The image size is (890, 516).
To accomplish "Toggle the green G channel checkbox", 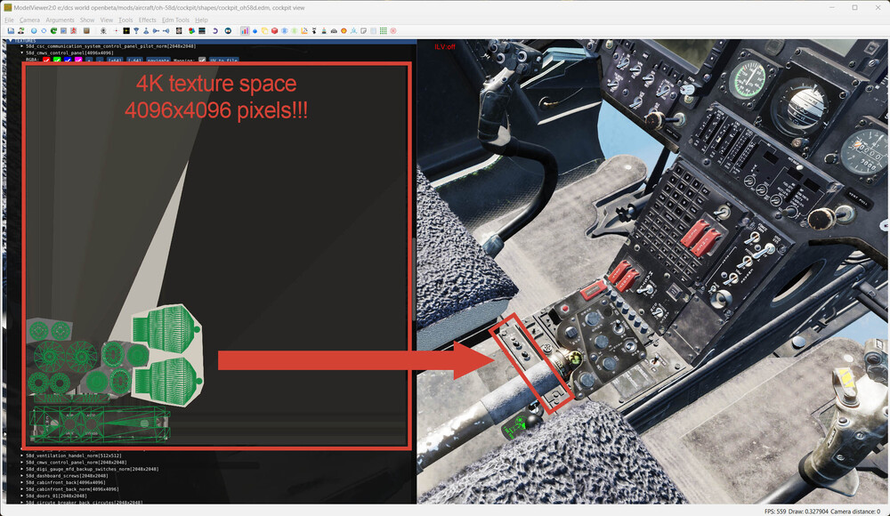I will point(57,58).
